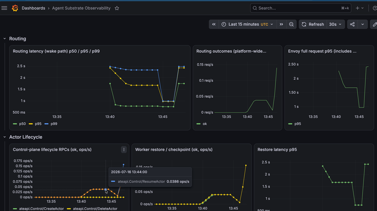Open the 30s refresh interval dropdown
This screenshot has width=377, height=211.
click(335, 24)
